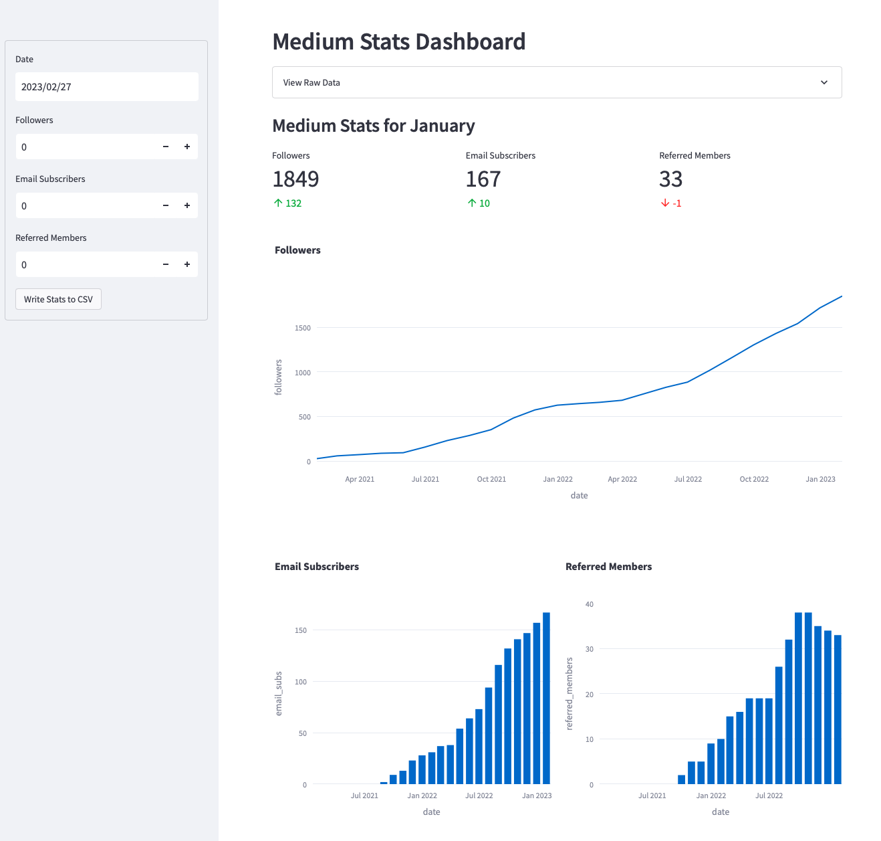881x841 pixels.
Task: Expand the View Raw Data section
Action: point(556,82)
